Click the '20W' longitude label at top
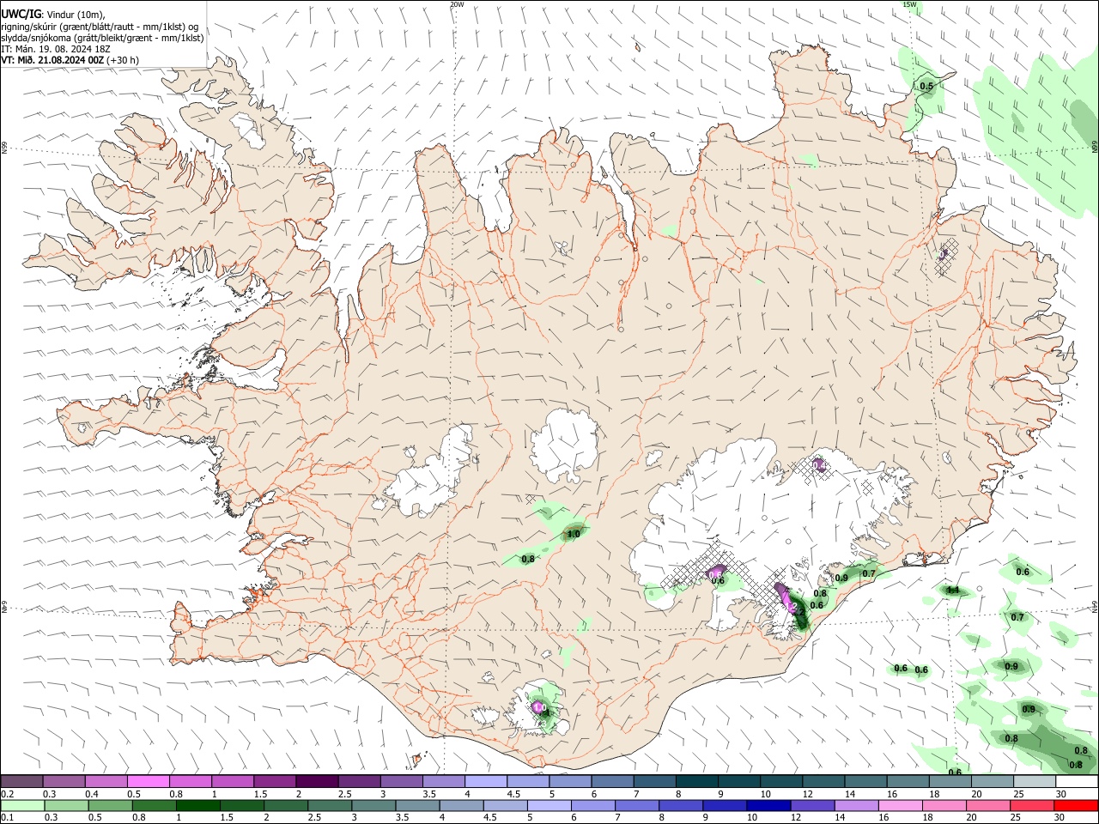 [457, 4]
